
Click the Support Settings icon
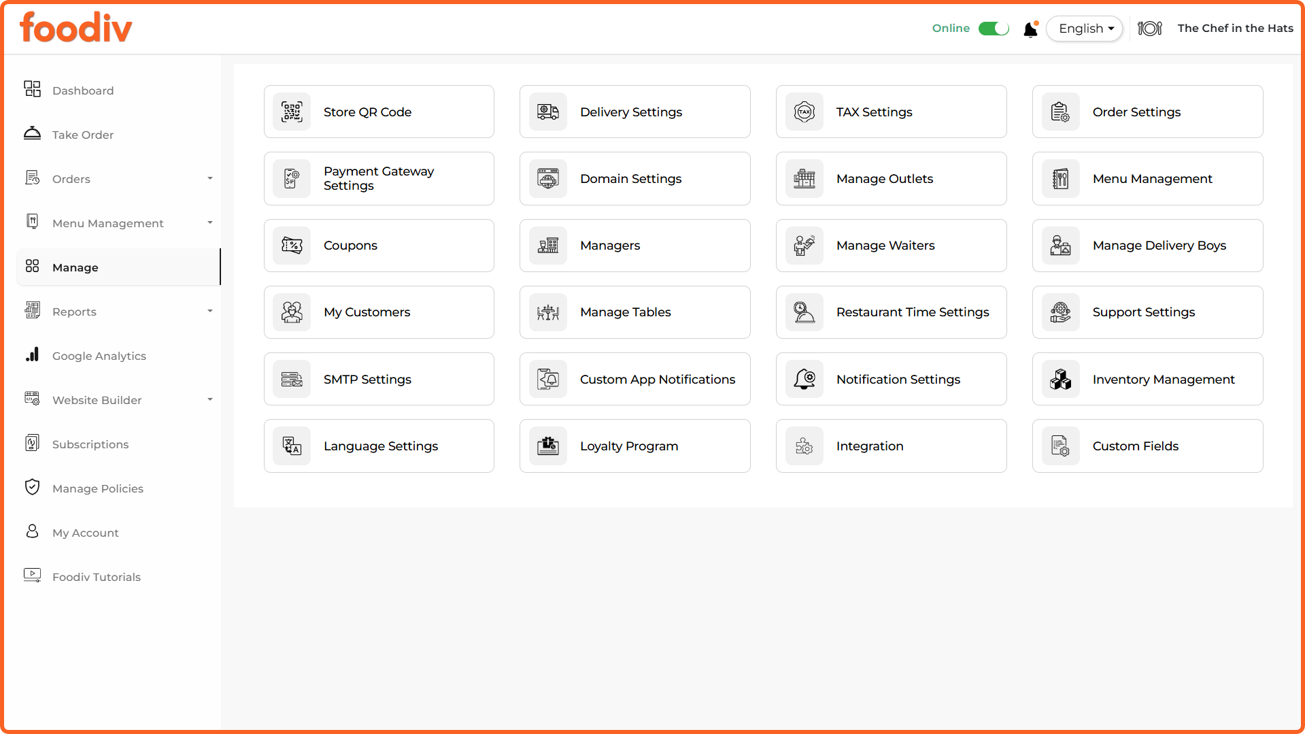[x=1061, y=312]
